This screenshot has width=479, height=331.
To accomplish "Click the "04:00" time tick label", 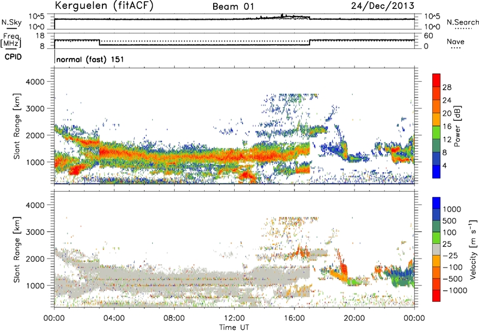I will click(x=114, y=318).
